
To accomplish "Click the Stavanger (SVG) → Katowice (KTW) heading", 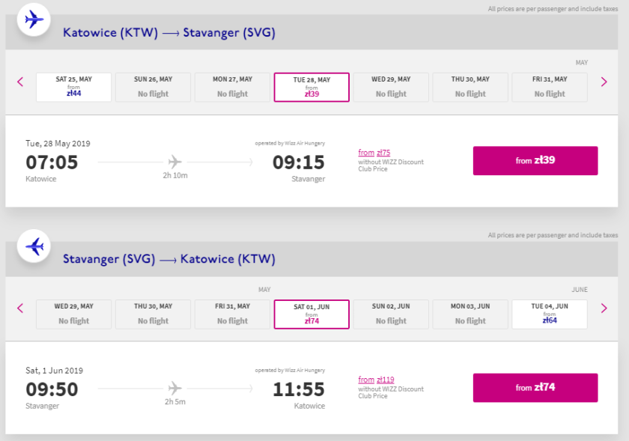I will click(x=169, y=260).
